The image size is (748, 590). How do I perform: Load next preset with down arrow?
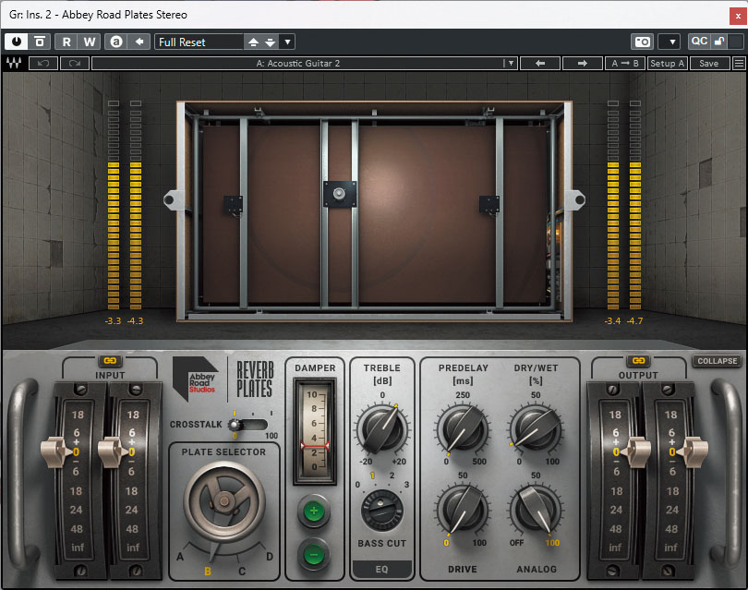point(270,42)
